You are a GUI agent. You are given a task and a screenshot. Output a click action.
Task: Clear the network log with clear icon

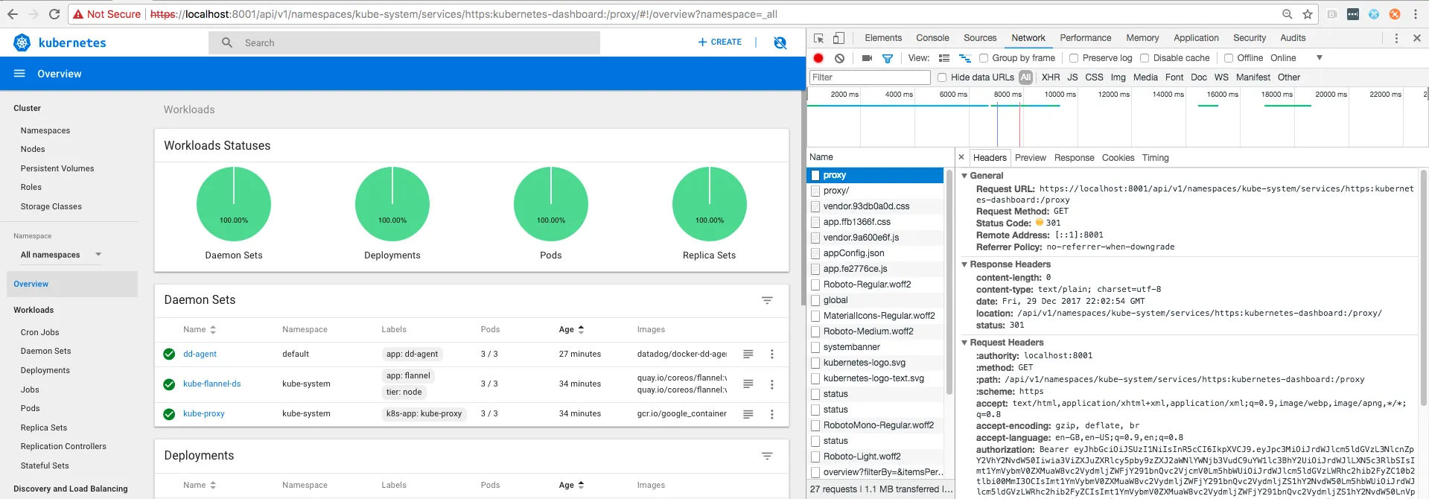839,58
